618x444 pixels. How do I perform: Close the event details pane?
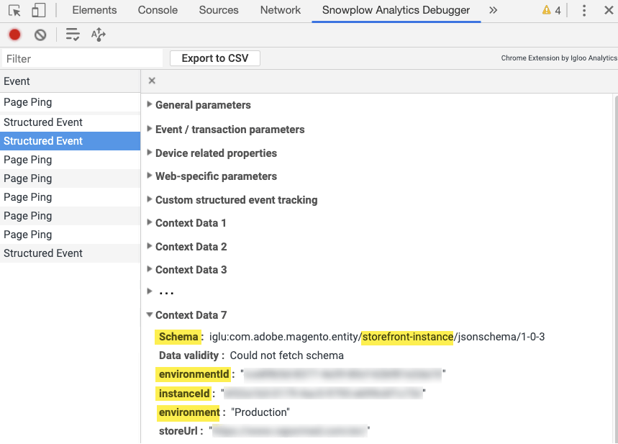152,81
